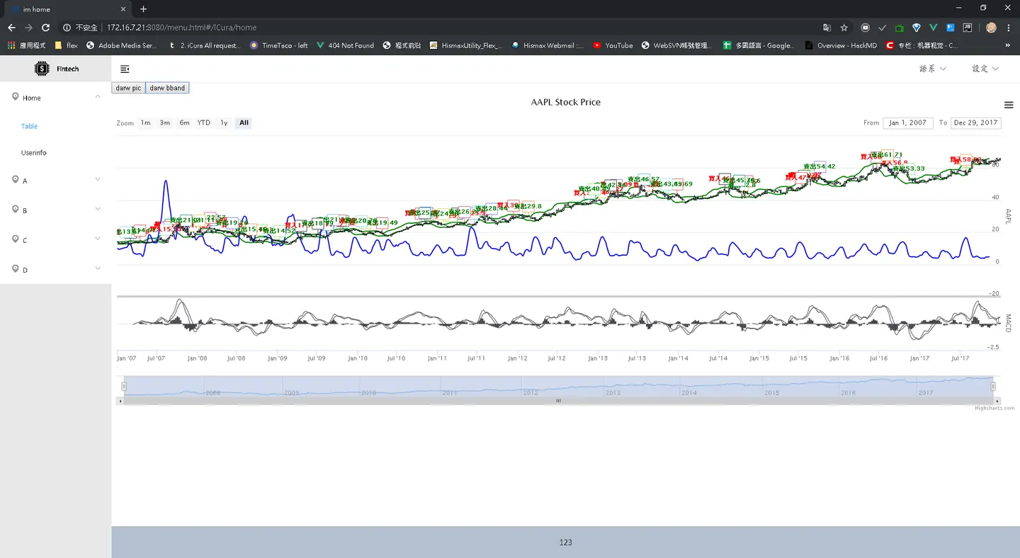Screen dimensions: 1020x558
Task: Click the From date input field
Action: [x=907, y=123]
